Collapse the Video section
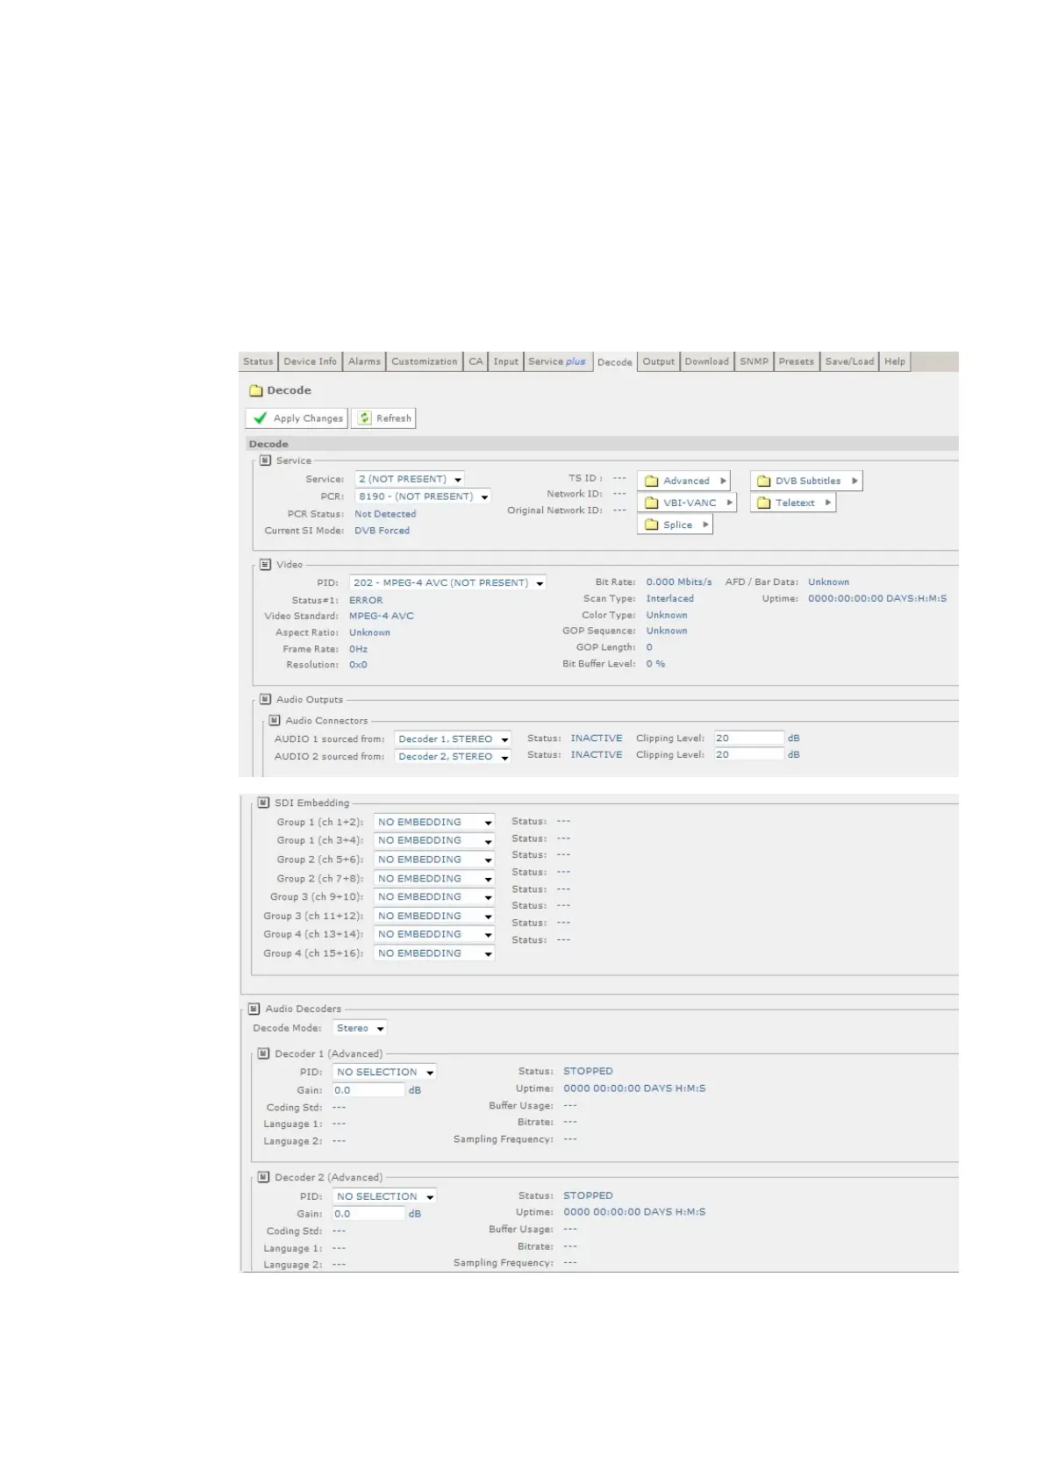The height and width of the screenshot is (1477, 1044). coord(265,565)
